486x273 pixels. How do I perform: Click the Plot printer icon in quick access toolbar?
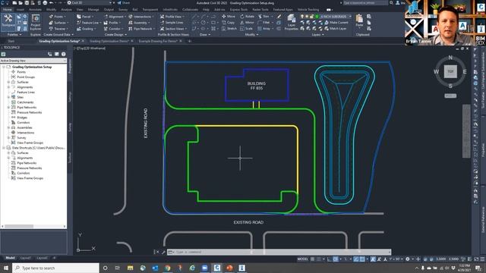[x=45, y=3]
